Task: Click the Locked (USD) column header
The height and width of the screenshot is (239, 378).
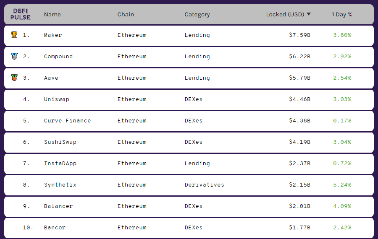Action: coord(285,14)
